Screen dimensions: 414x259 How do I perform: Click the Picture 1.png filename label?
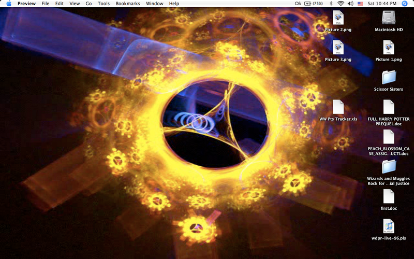(389, 60)
